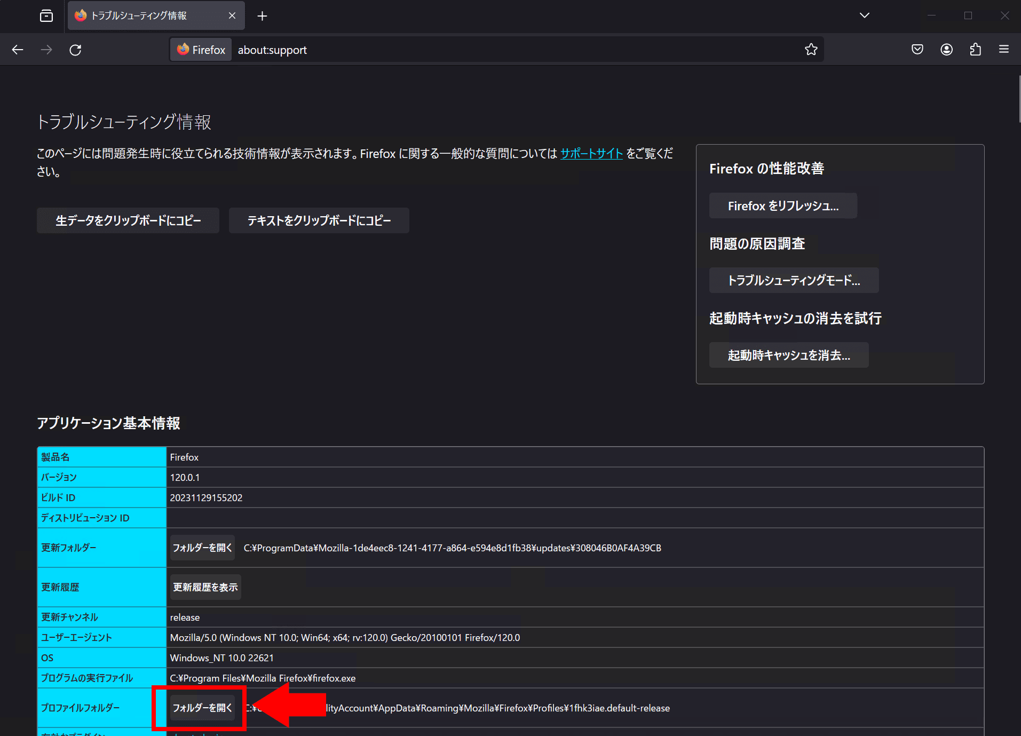Open the extensions puzzle icon
Screen dimensions: 1021x736
[975, 50]
